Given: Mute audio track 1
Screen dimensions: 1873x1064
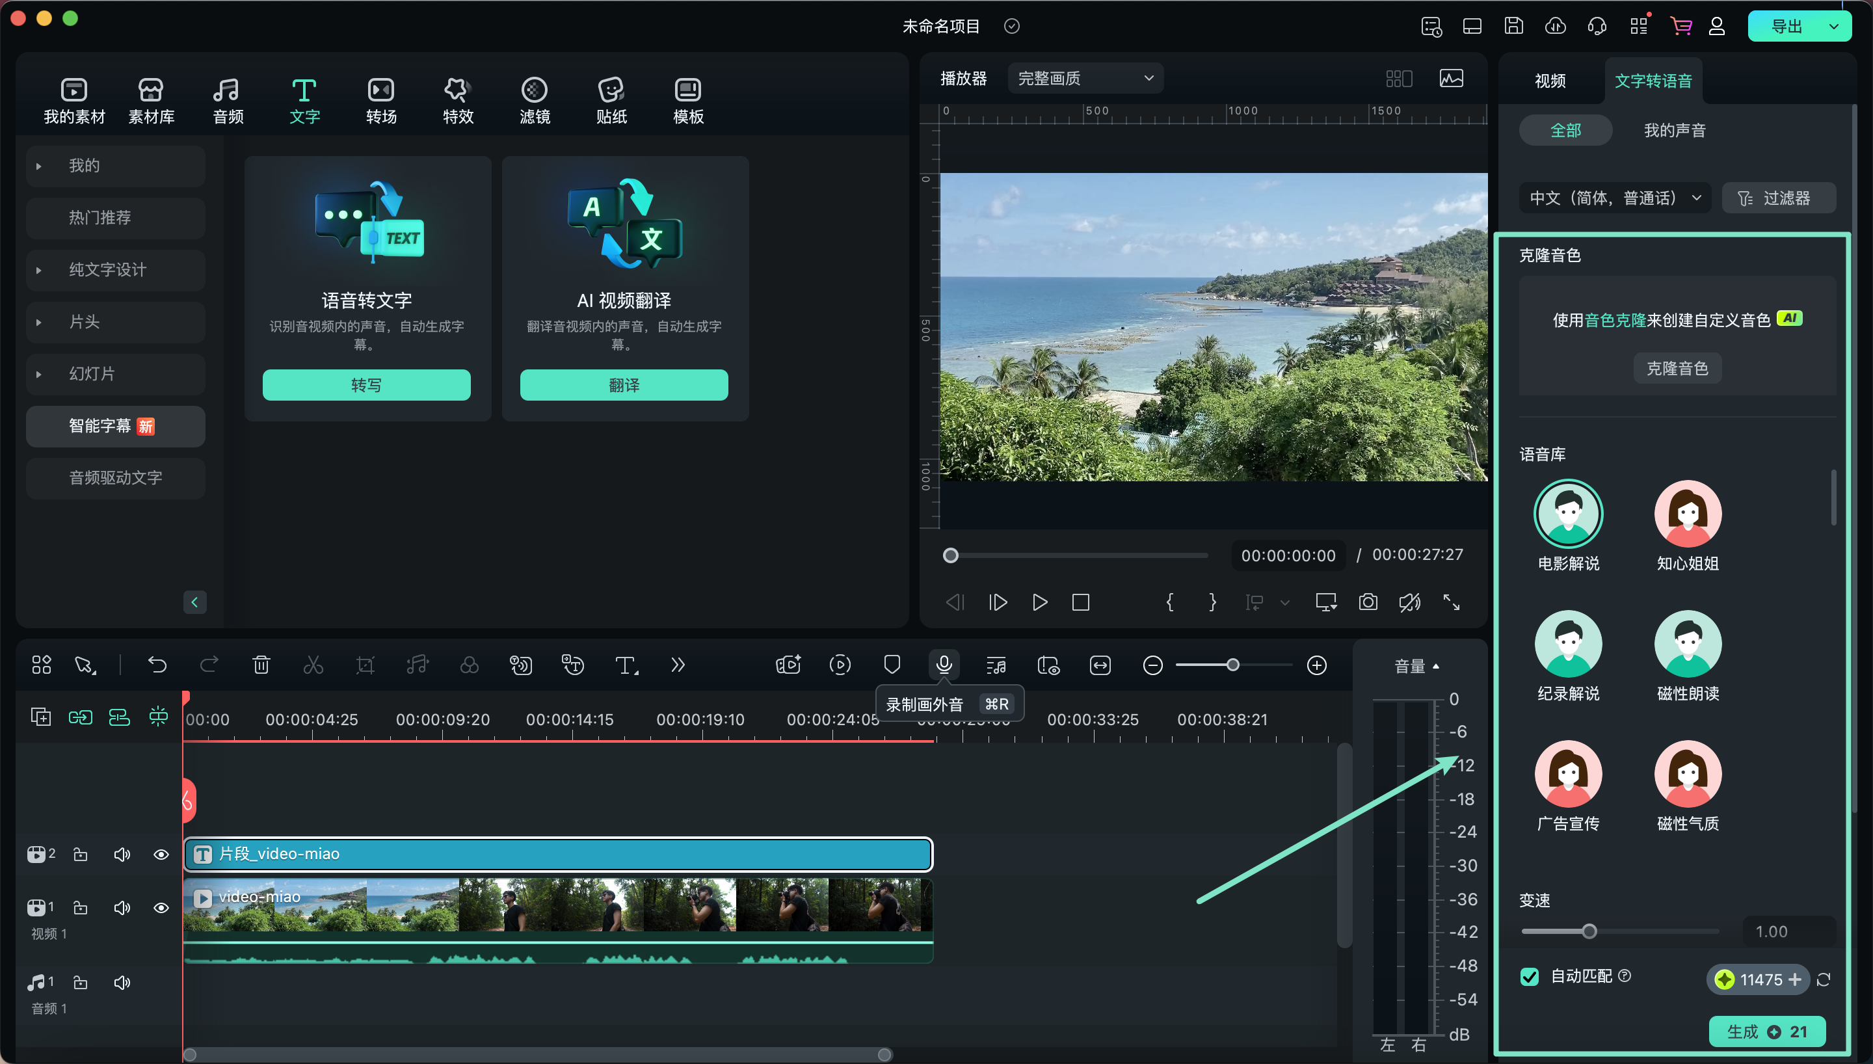Looking at the screenshot, I should [x=122, y=982].
